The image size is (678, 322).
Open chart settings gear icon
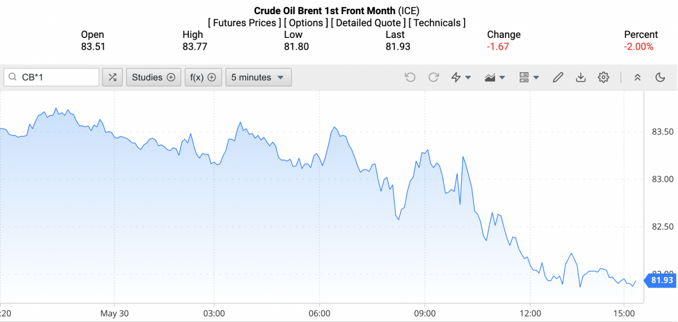coord(603,78)
